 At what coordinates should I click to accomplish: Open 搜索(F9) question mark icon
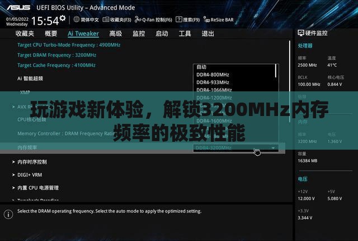click(x=179, y=20)
